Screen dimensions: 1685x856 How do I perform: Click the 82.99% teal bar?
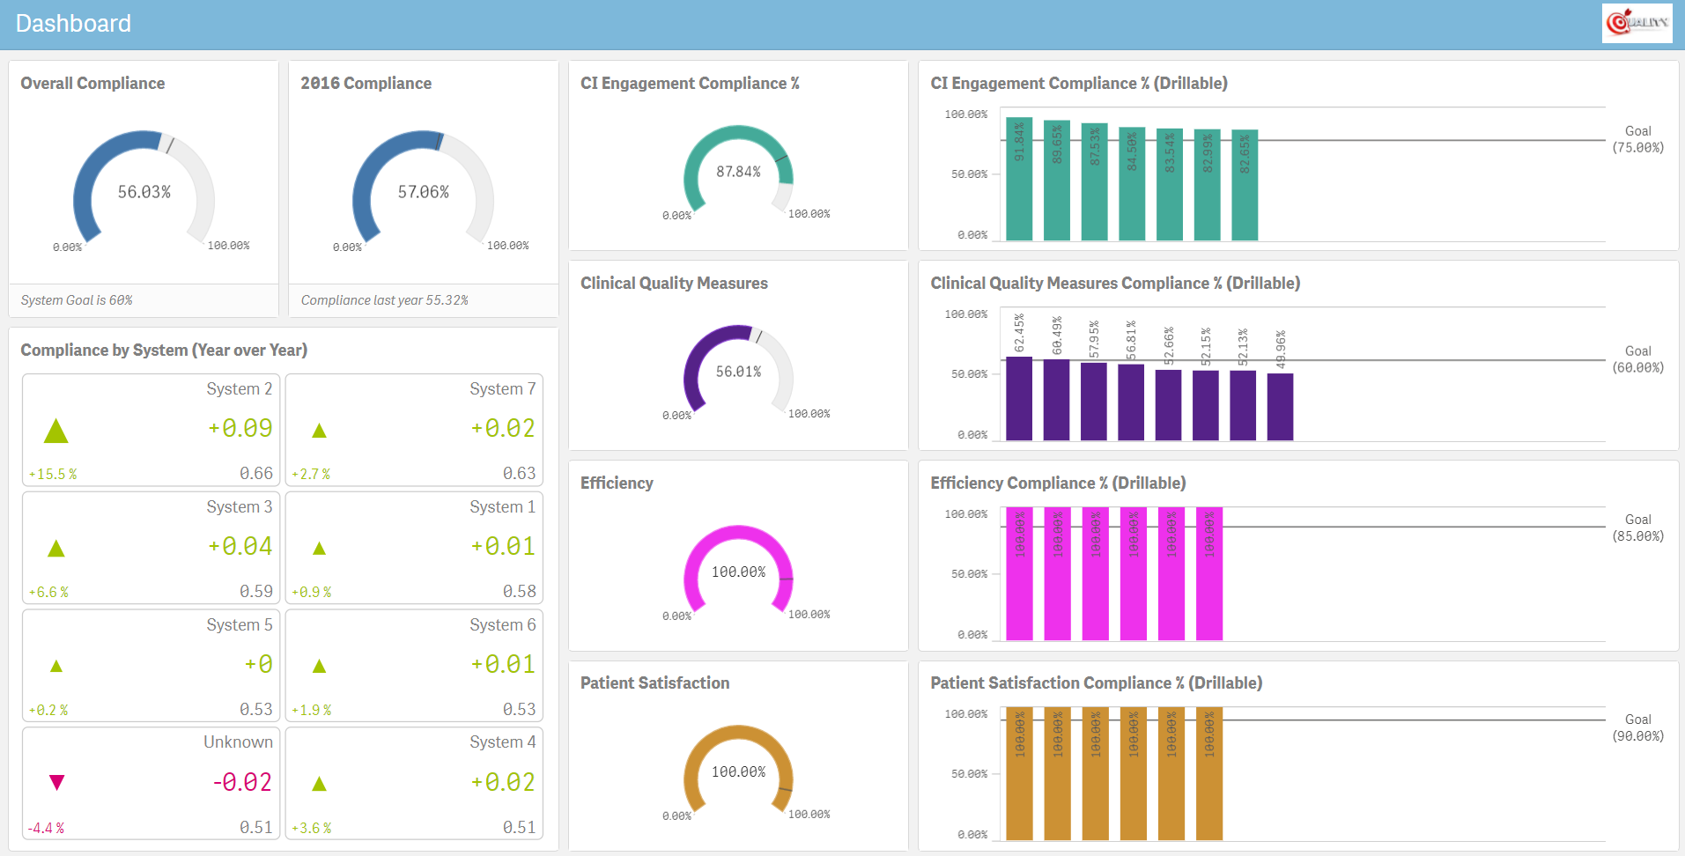tap(1208, 185)
